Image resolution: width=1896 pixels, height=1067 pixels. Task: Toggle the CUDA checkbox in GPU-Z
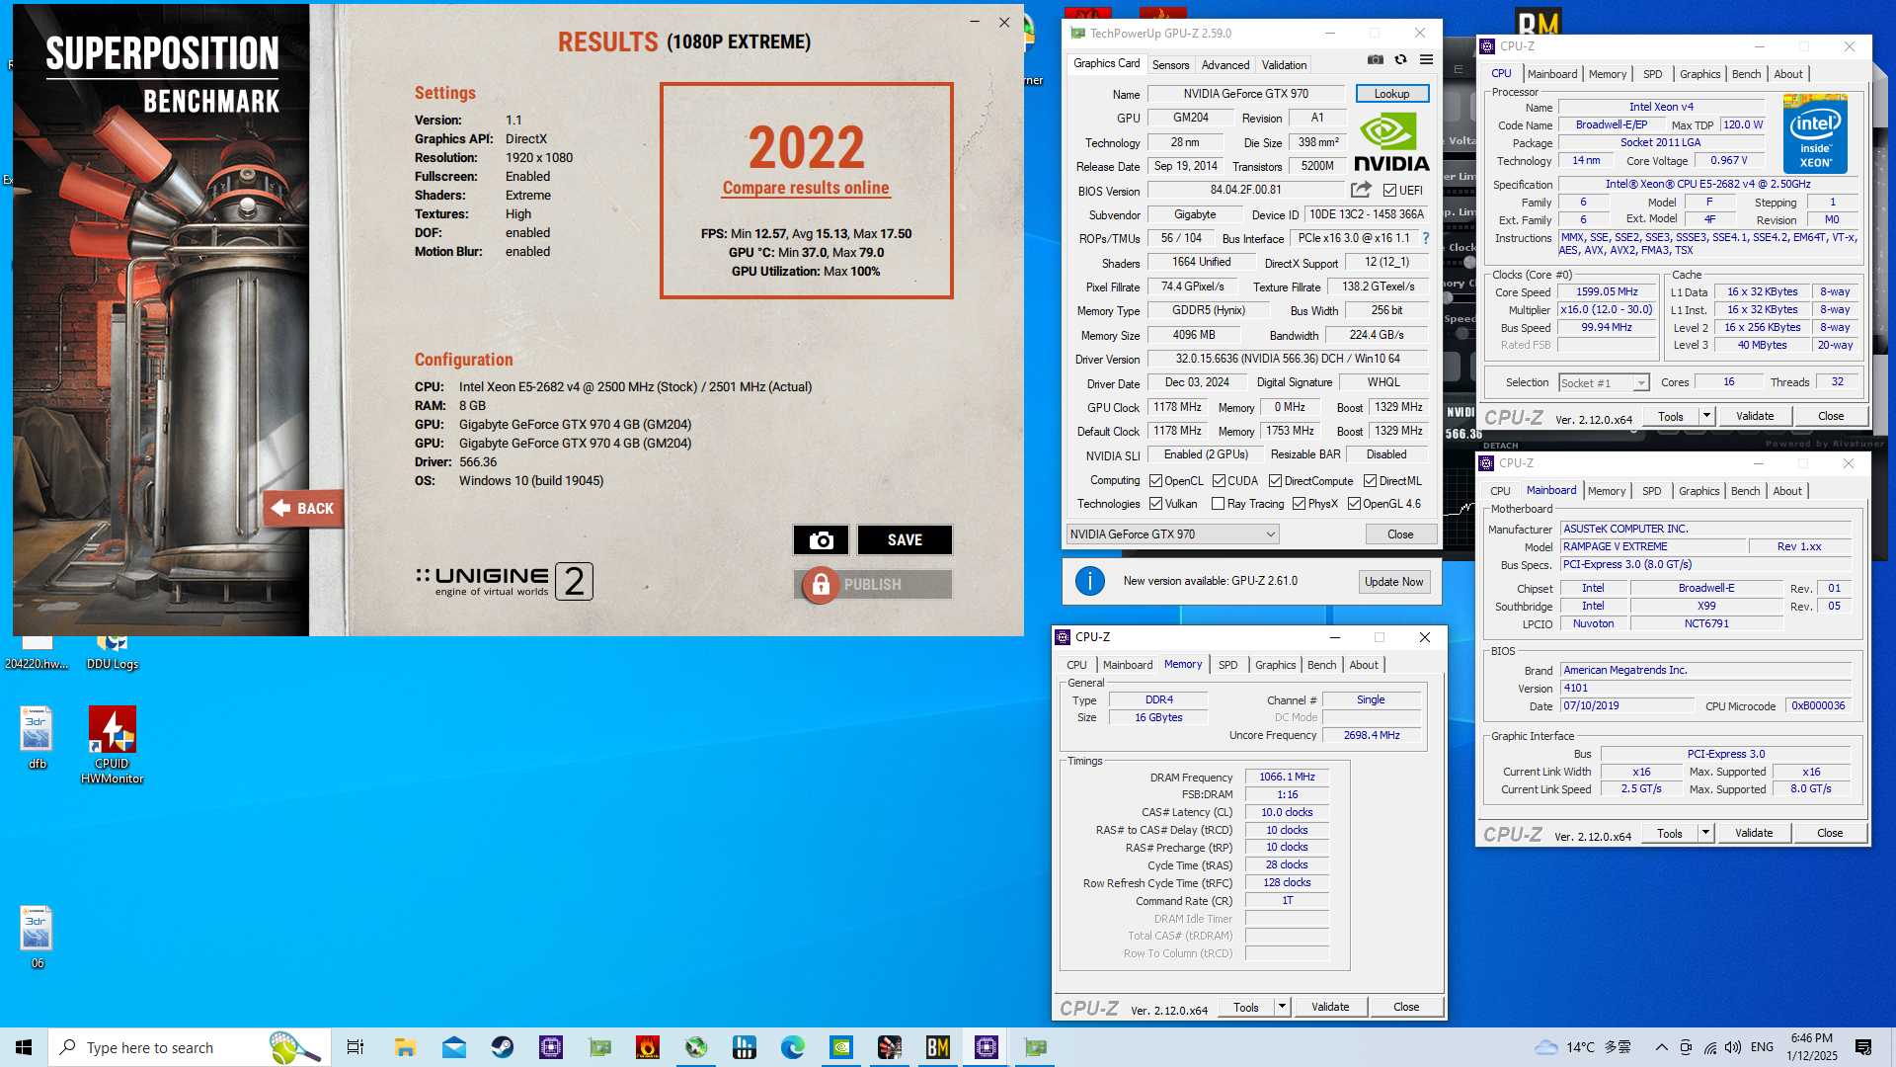[x=1219, y=481]
